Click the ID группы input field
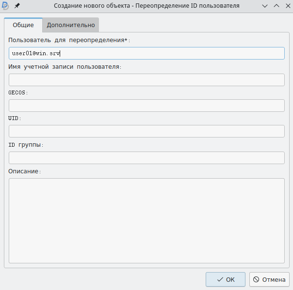 pos(146,158)
